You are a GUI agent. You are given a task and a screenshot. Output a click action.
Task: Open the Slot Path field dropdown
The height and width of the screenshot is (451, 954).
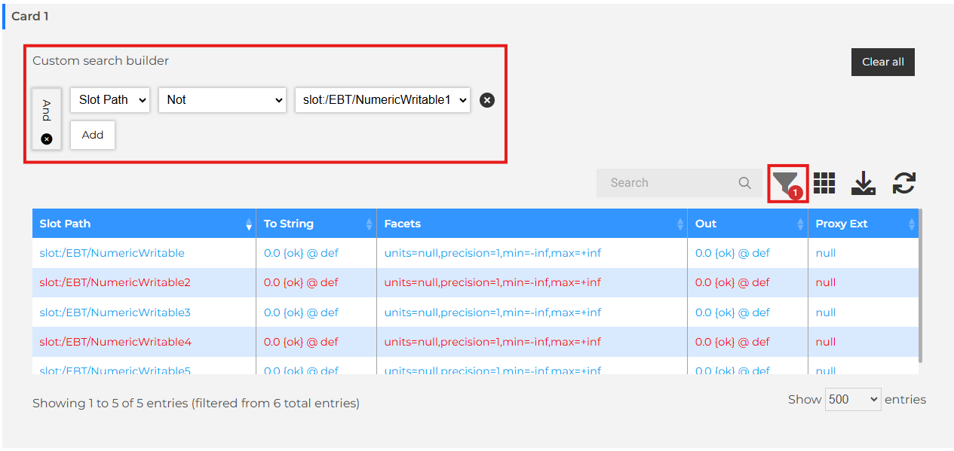coord(110,100)
